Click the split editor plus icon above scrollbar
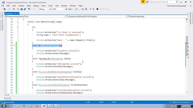Image resolution: width=193 pixels, height=108 pixels. click(187, 19)
